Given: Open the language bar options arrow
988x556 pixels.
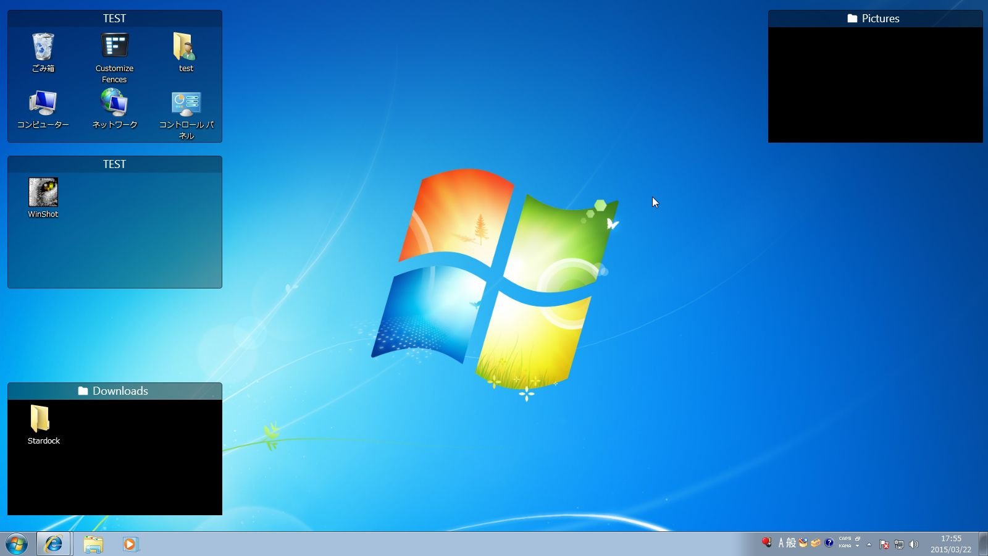Looking at the screenshot, I should click(x=858, y=546).
